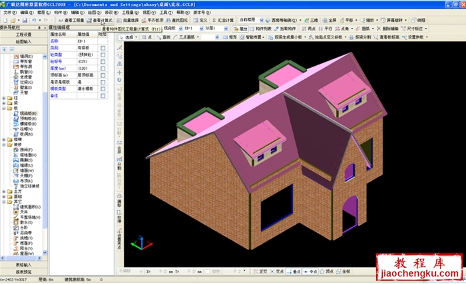Screen dimensions: 466x284
Task: Tick the checkbox in the 名称 property row
Action: (x=103, y=41)
